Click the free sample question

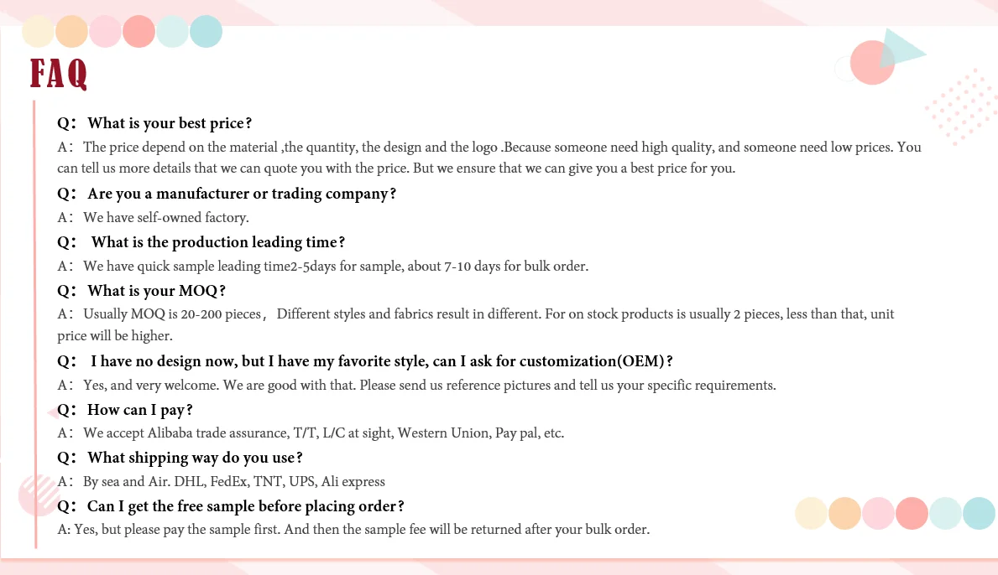[231, 506]
